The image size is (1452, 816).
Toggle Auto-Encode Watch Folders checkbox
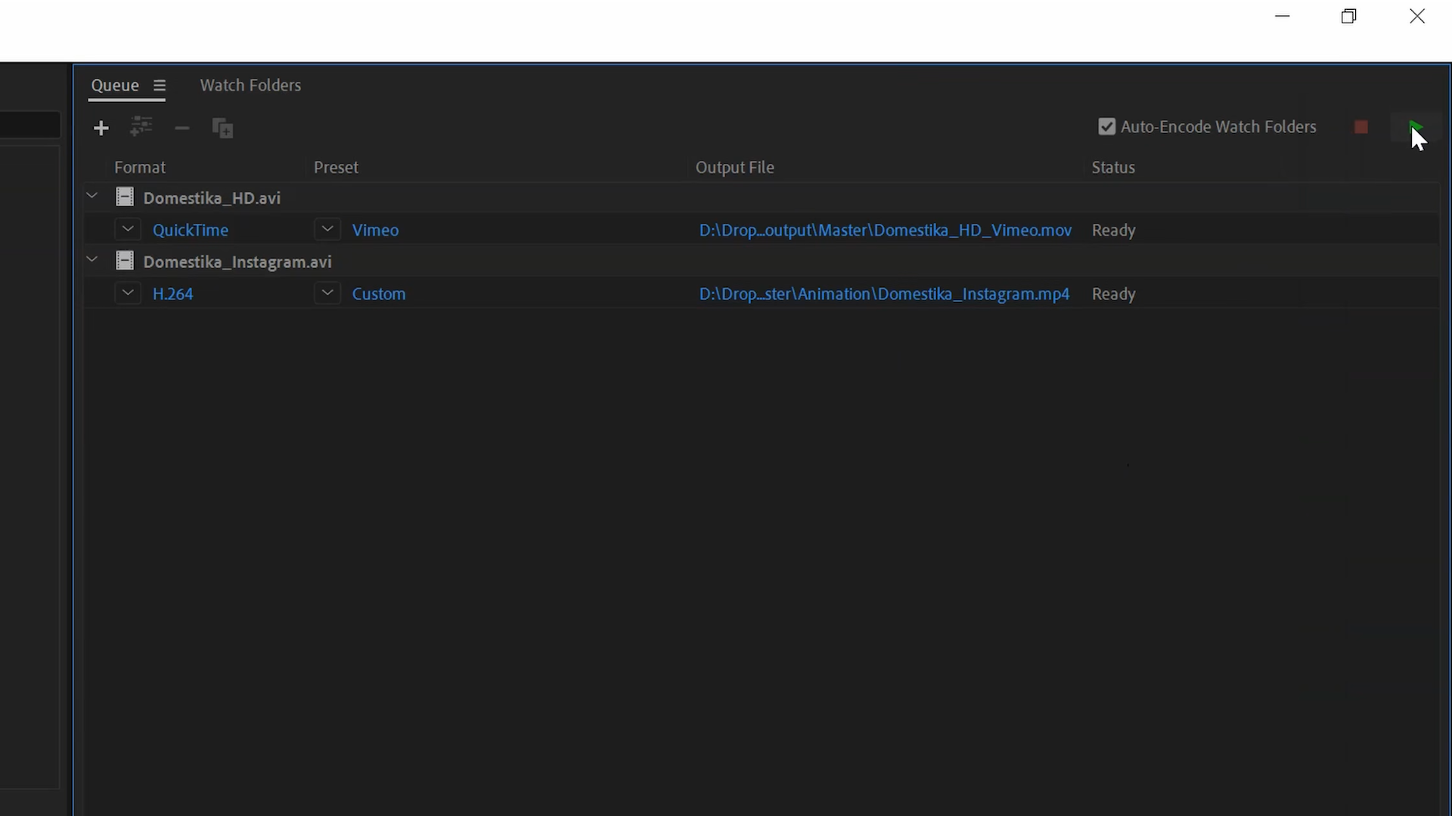pyautogui.click(x=1106, y=127)
